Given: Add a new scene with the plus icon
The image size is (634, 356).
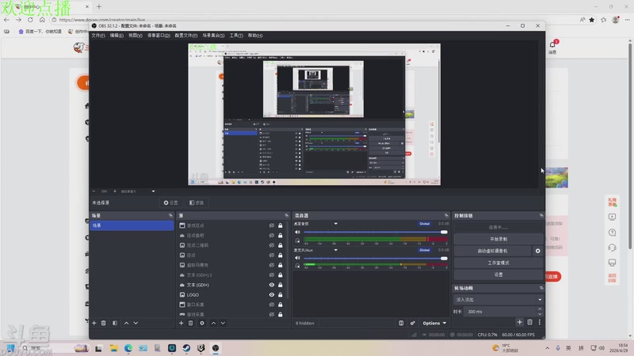Looking at the screenshot, I should 94,323.
